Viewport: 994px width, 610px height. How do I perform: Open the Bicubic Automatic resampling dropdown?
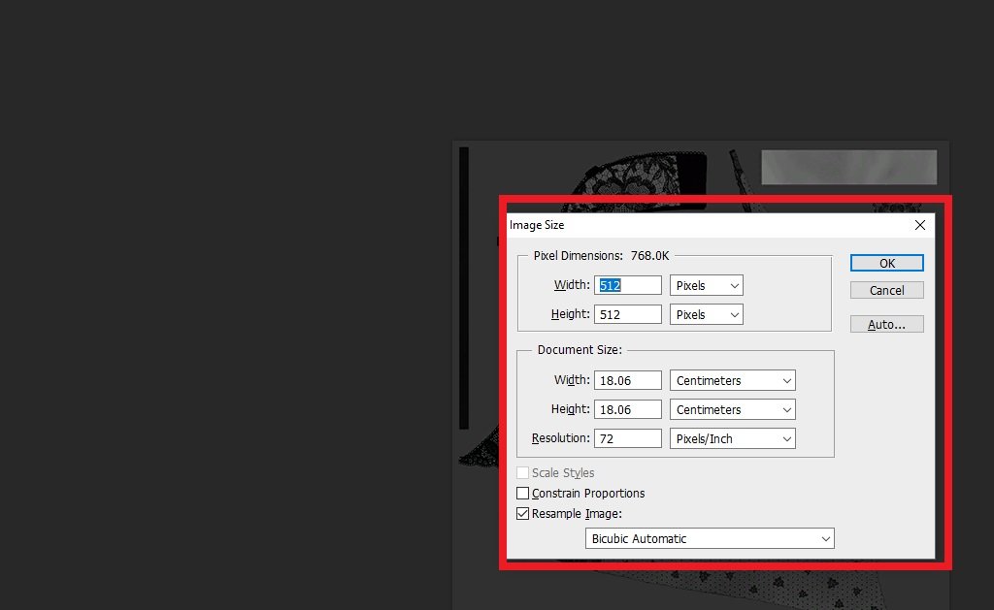coord(710,538)
